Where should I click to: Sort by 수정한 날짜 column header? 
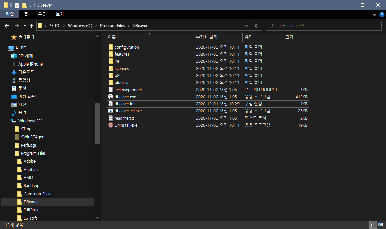coord(218,37)
